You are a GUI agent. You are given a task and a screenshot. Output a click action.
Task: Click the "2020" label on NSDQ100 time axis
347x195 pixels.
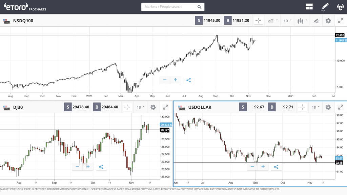[89, 96]
